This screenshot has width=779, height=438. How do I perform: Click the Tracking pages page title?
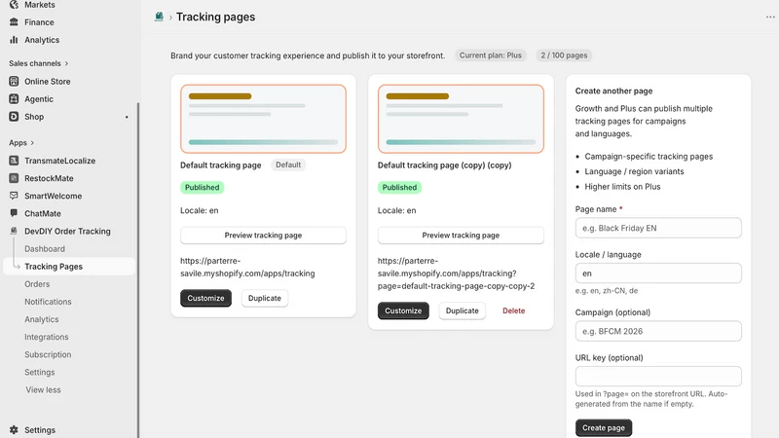pyautogui.click(x=215, y=17)
